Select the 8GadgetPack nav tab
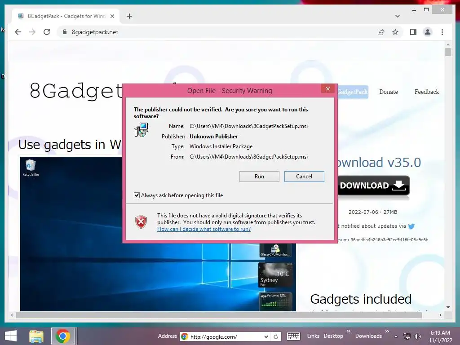 pos(352,92)
